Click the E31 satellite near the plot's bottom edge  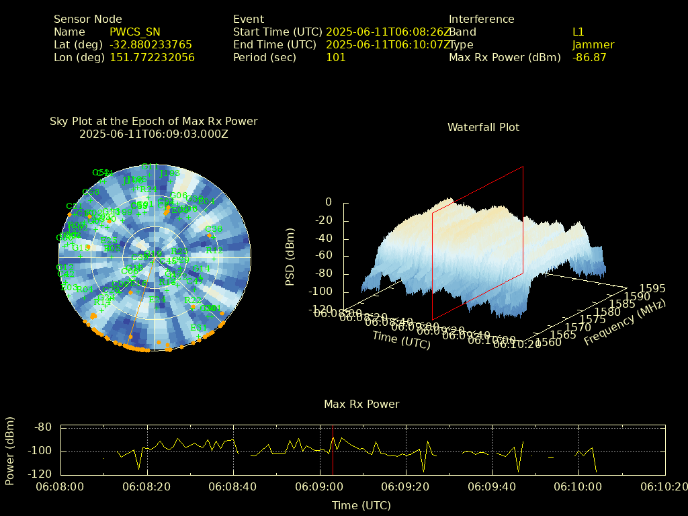point(198,328)
